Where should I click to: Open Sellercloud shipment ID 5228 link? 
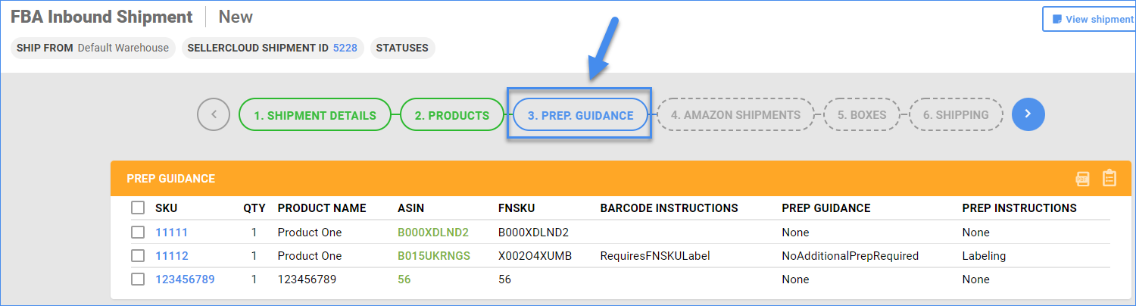[x=345, y=48]
